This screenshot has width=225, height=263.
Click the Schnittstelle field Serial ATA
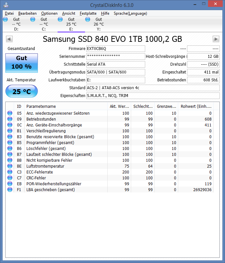(116, 64)
